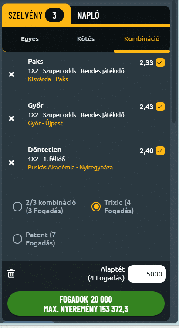Click the Alaptét stake input field

[x=147, y=274]
